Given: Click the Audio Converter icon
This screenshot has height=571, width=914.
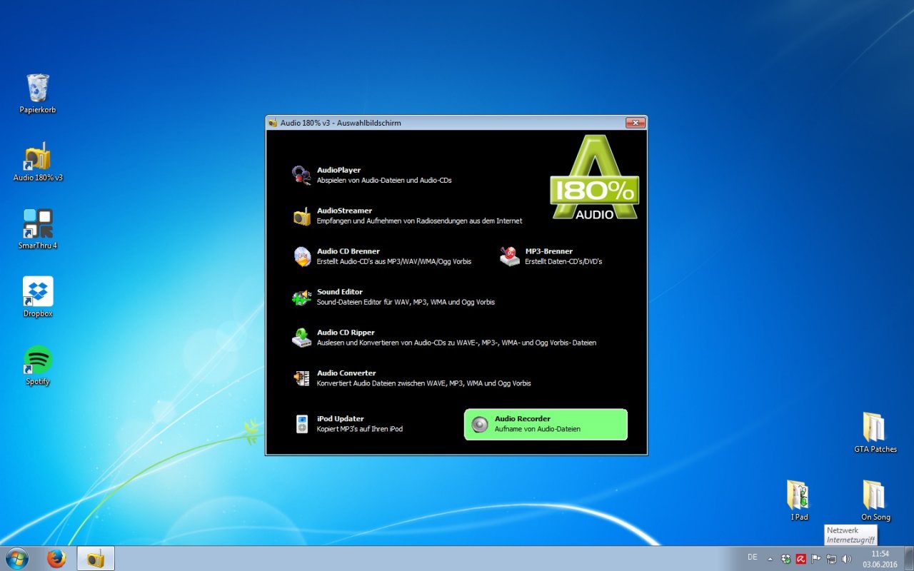Looking at the screenshot, I should coord(302,378).
